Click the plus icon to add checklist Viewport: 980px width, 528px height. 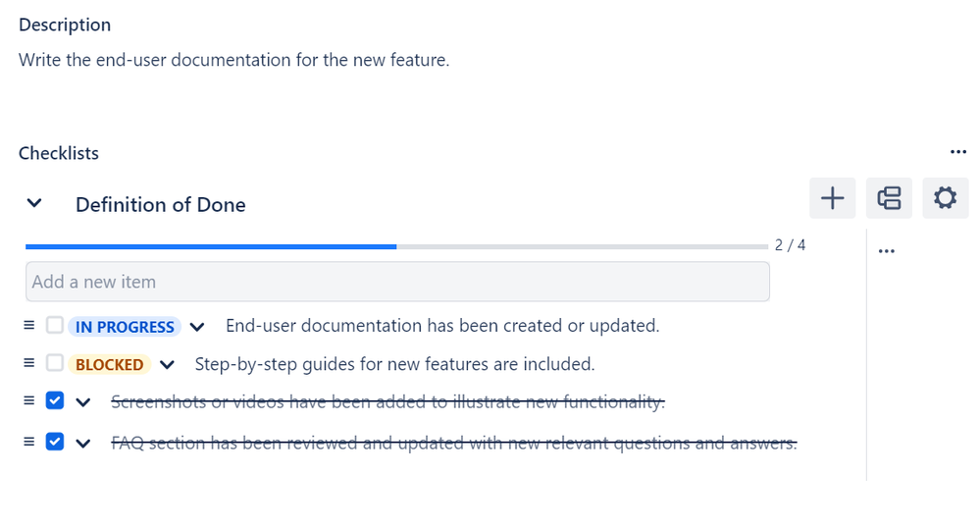(x=832, y=199)
